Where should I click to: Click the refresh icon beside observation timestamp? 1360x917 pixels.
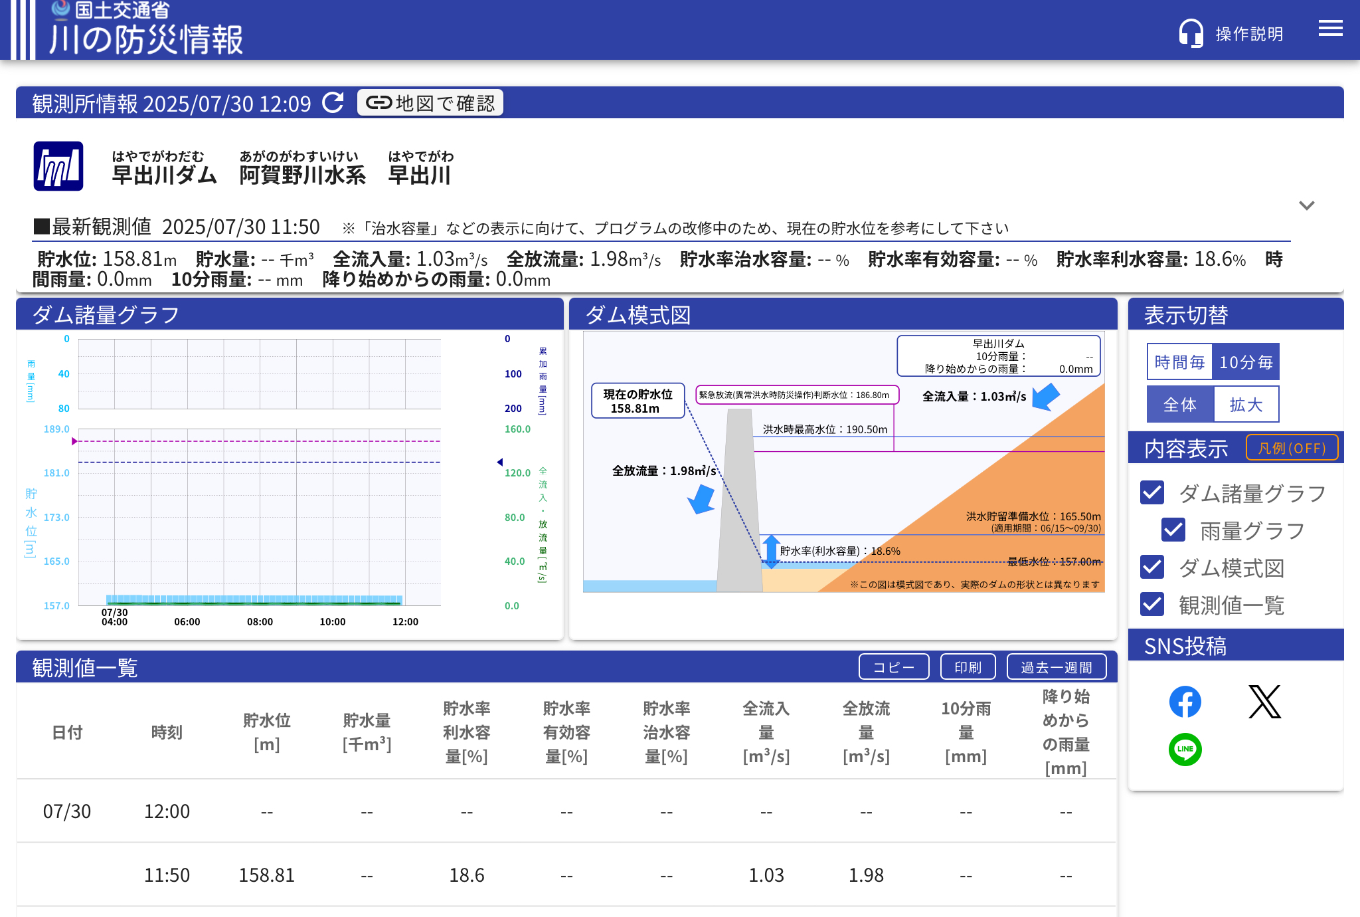click(x=333, y=103)
